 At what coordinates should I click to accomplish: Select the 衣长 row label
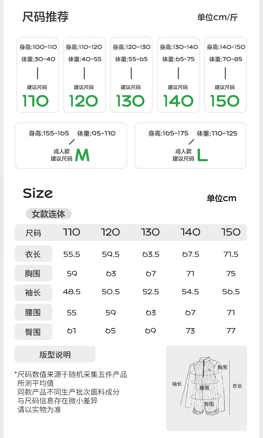33,254
